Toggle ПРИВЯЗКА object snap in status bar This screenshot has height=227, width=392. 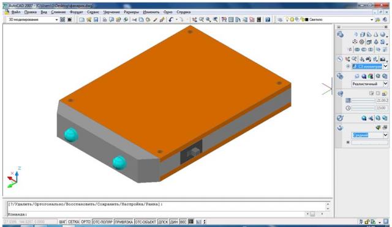click(x=124, y=222)
